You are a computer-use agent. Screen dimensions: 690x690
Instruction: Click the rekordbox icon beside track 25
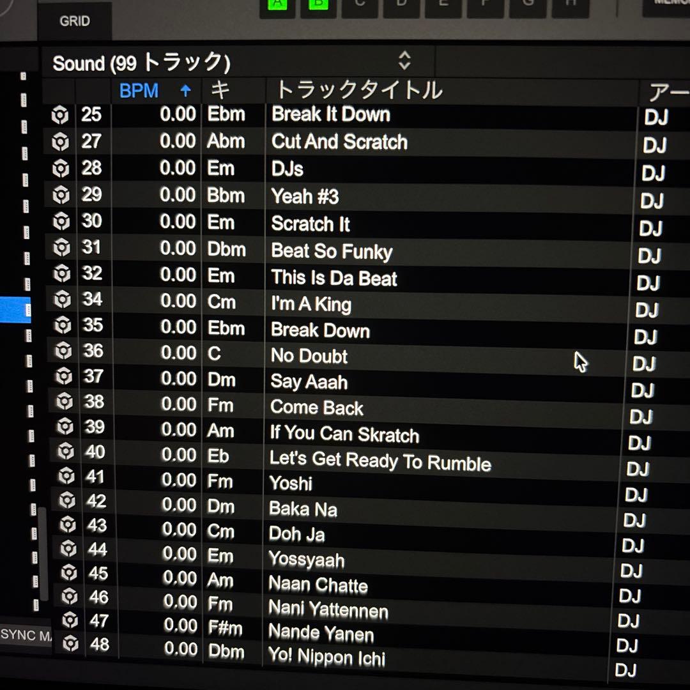pyautogui.click(x=61, y=114)
